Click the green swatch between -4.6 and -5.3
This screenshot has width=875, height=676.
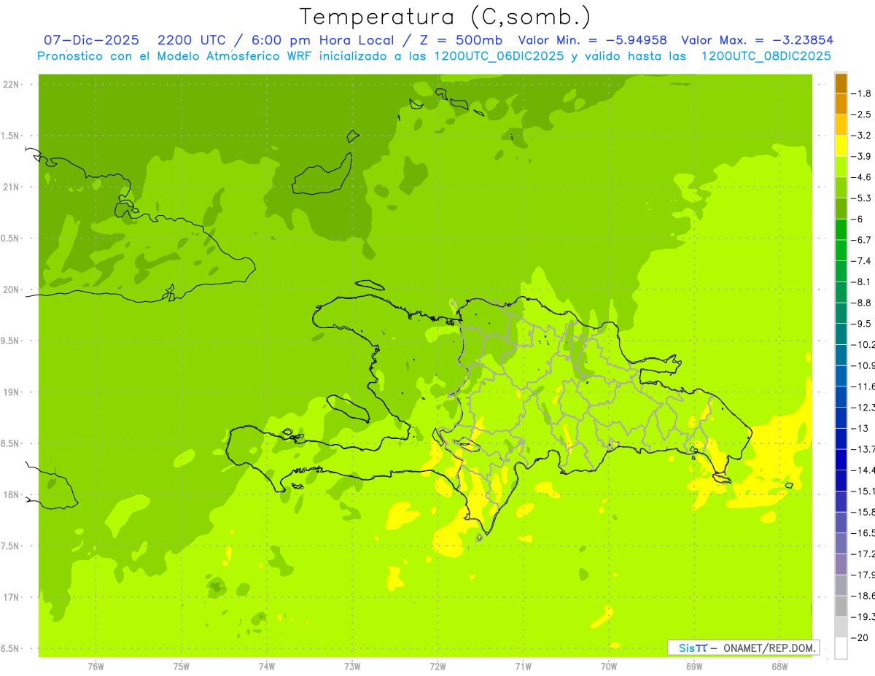[841, 187]
